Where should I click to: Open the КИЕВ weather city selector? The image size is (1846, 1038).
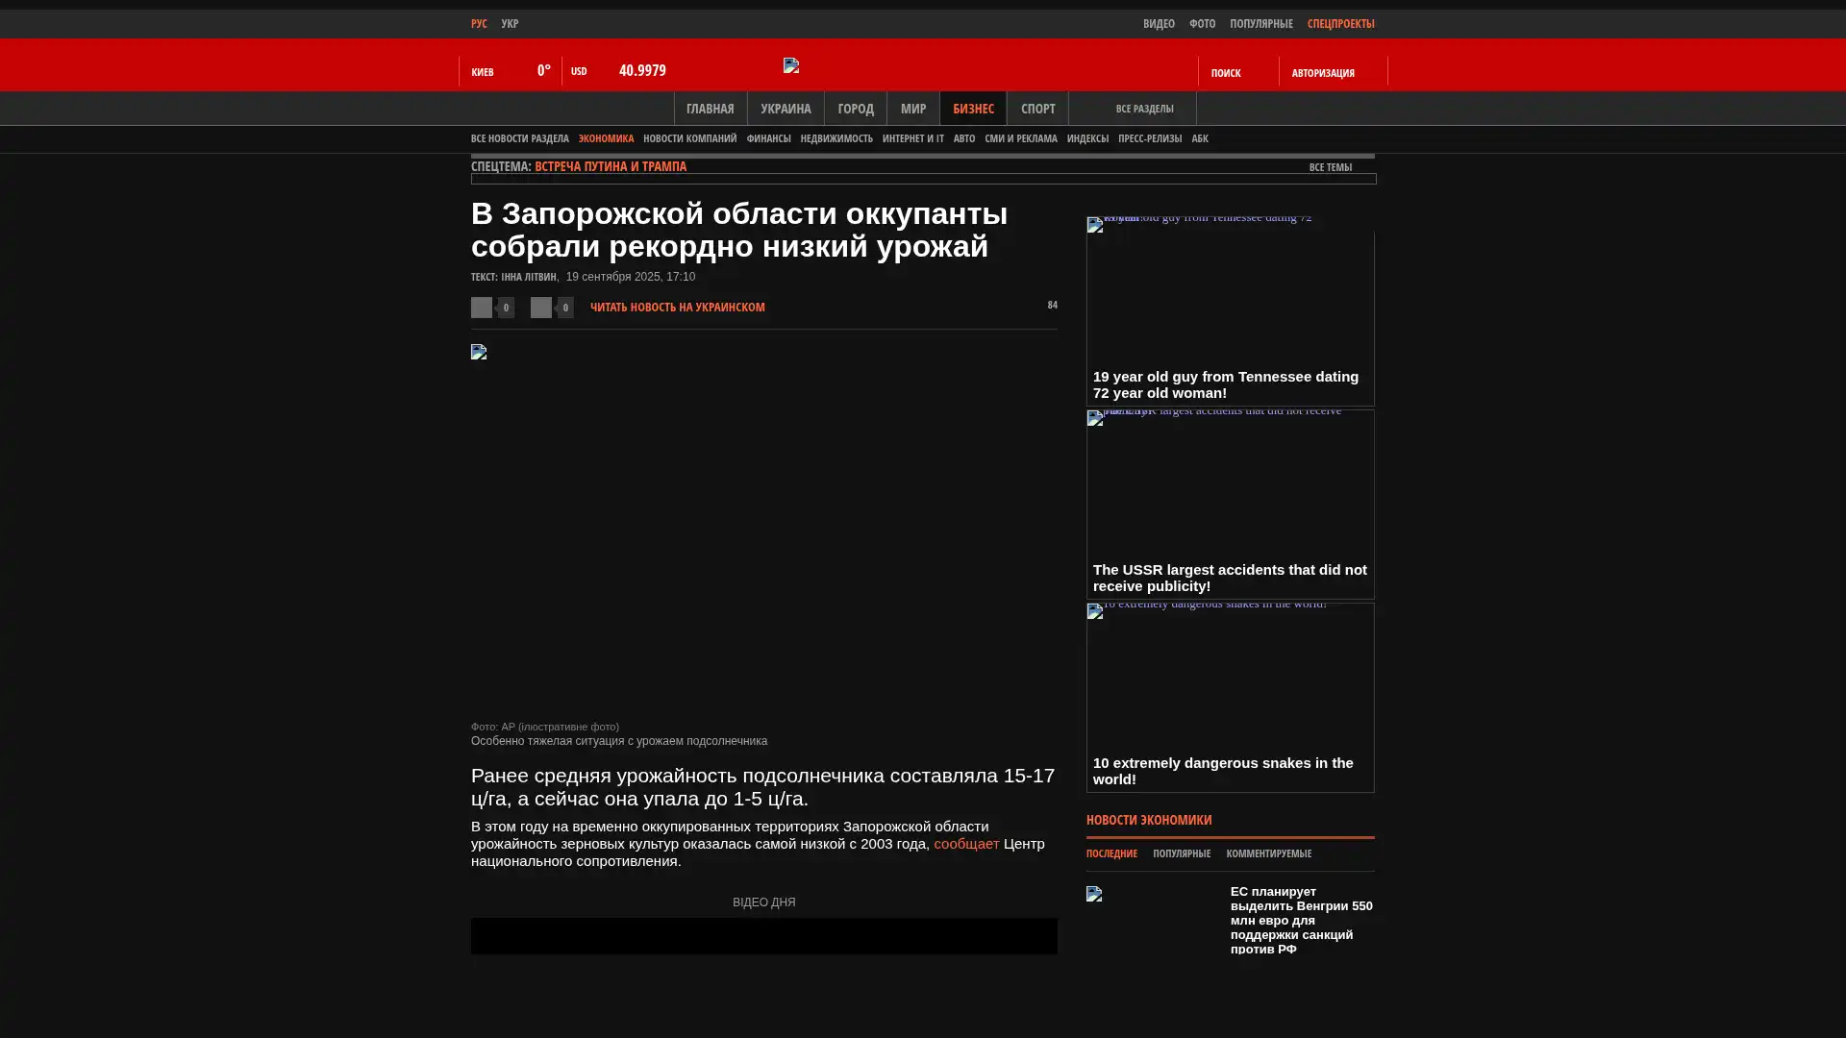coord(483,72)
